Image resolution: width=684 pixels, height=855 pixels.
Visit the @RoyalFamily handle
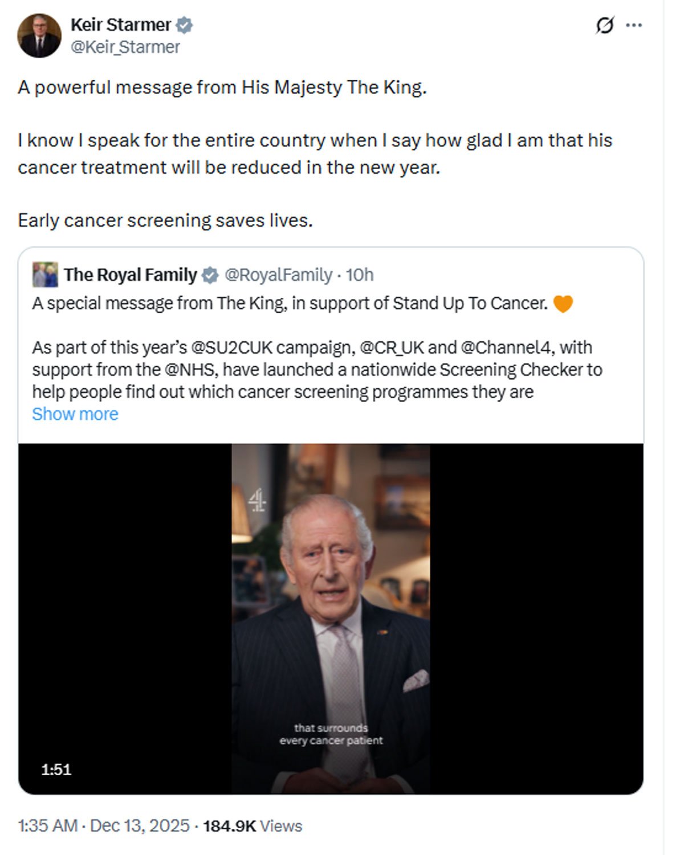(x=278, y=275)
